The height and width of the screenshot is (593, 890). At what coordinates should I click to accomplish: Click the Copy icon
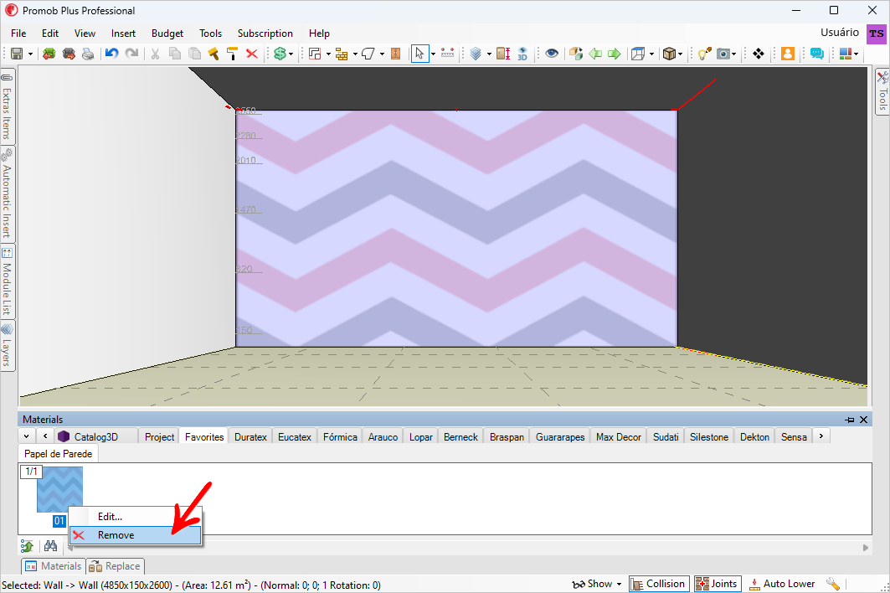175,54
